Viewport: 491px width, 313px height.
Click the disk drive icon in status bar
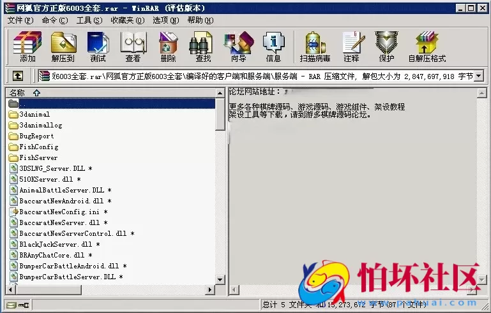pos(11,305)
